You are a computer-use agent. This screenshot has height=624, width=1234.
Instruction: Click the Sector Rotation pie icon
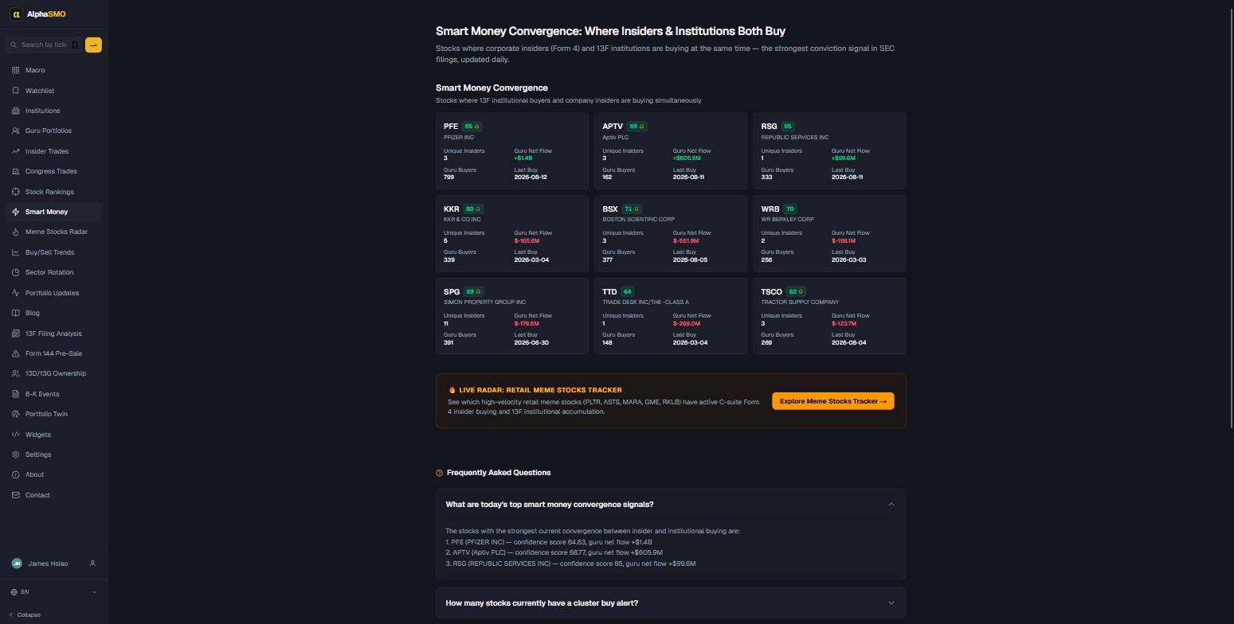[x=15, y=272]
